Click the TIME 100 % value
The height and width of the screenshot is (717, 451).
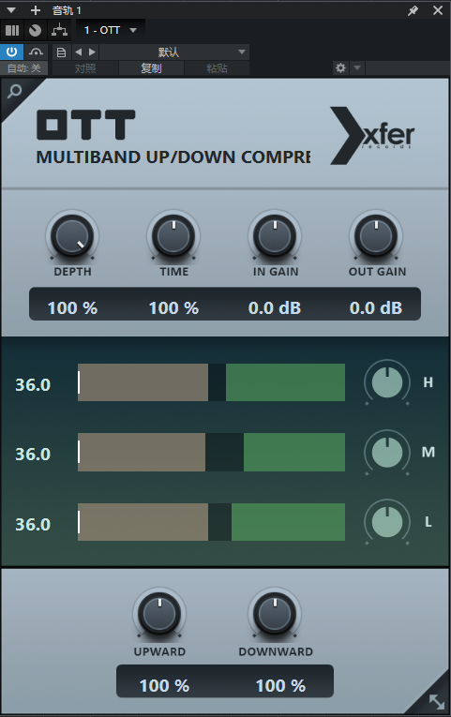(173, 307)
